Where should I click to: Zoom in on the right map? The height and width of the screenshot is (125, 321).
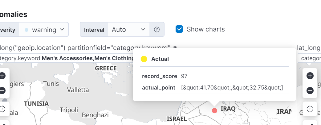(x=310, y=76)
